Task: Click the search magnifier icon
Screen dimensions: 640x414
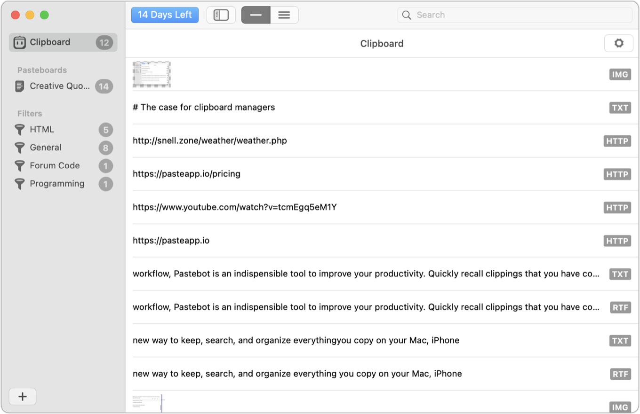Action: pyautogui.click(x=406, y=15)
